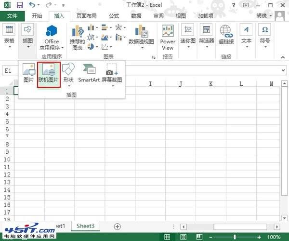The width and height of the screenshot is (289, 241).
Task: Click the Save icon in quick access toolbar
Action: (20, 5)
